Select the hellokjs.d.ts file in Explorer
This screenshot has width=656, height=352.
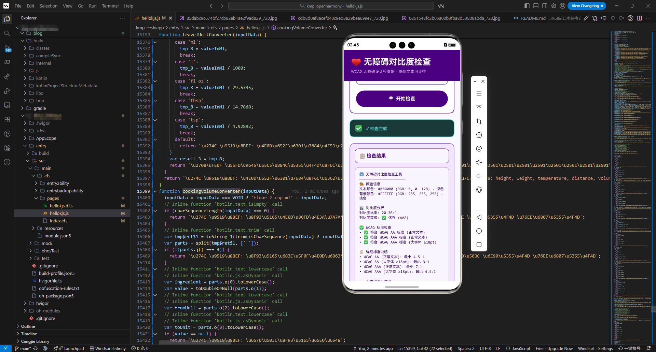pos(62,206)
